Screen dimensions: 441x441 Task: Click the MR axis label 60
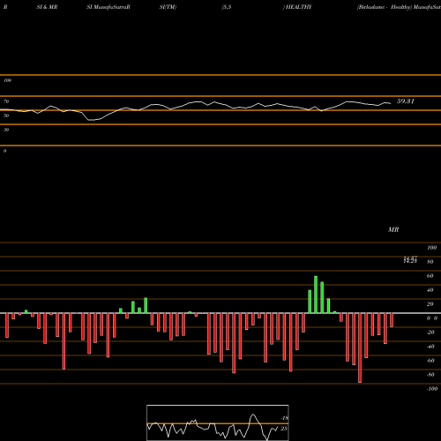(430, 276)
